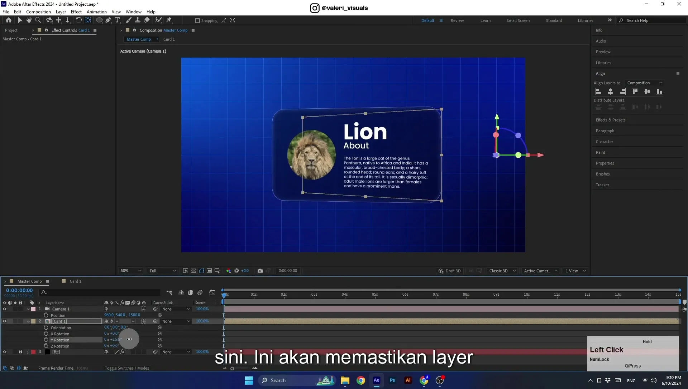Click align left edges icon
Image resolution: width=688 pixels, height=389 pixels.
point(598,92)
